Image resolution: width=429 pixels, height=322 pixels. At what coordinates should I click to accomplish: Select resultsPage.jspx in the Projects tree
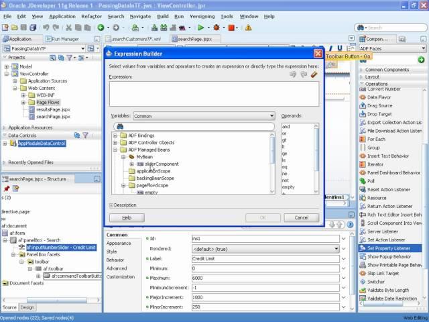tap(53, 109)
